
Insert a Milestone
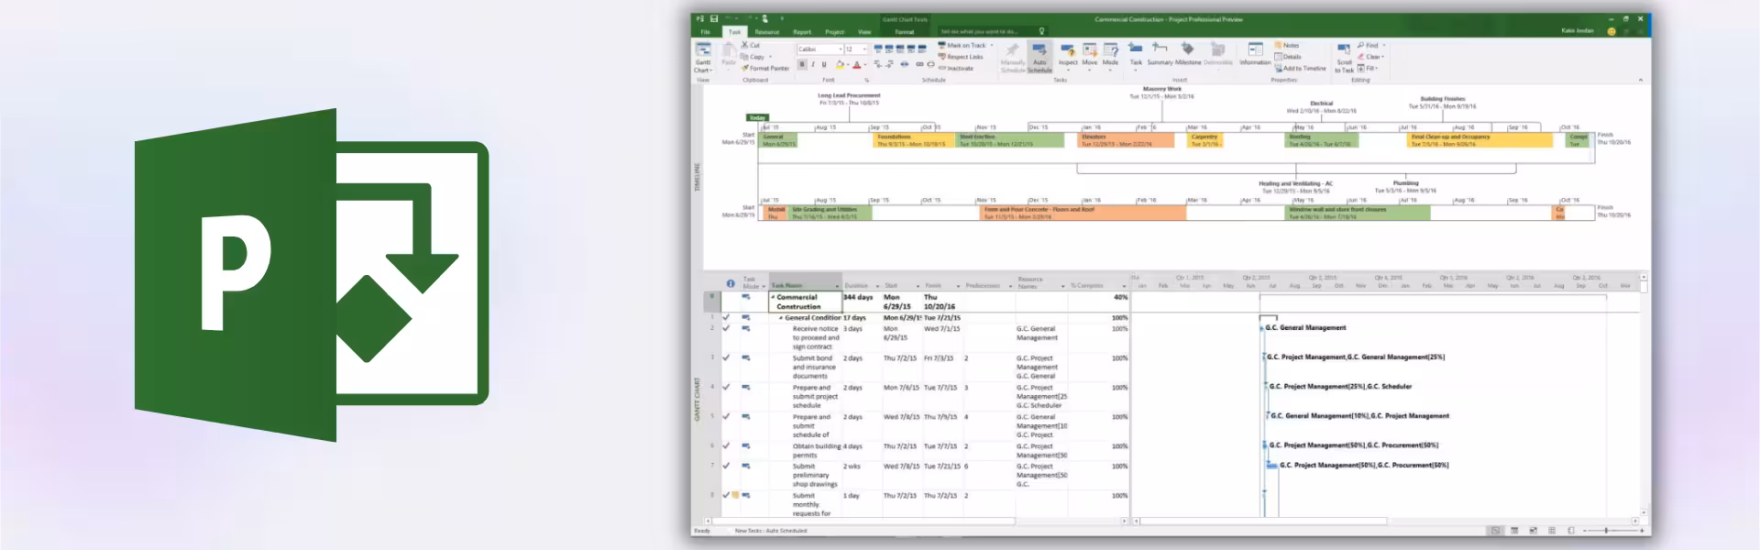[1188, 53]
